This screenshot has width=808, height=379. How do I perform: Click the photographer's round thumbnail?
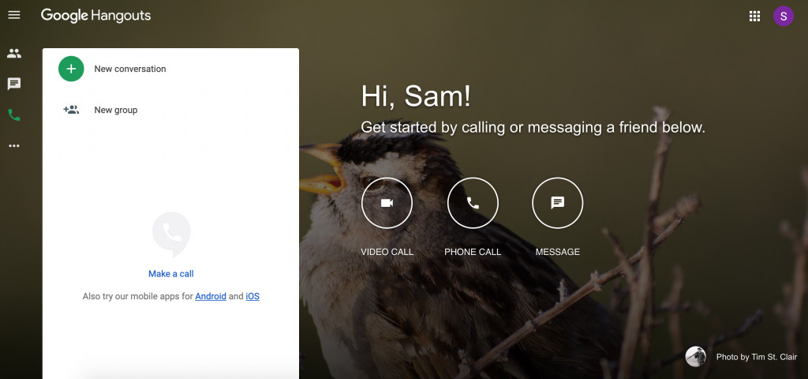[x=696, y=356]
